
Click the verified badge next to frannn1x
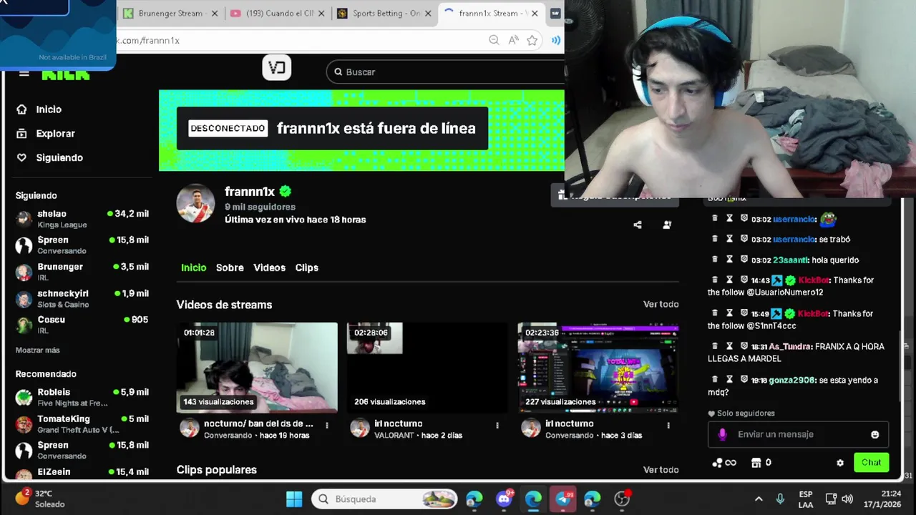[x=286, y=192]
